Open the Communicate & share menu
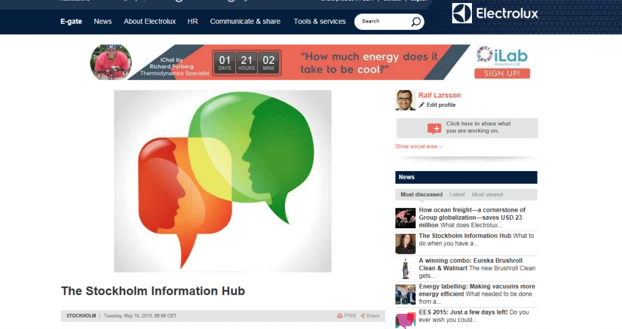This screenshot has height=329, width=622. pyautogui.click(x=245, y=21)
